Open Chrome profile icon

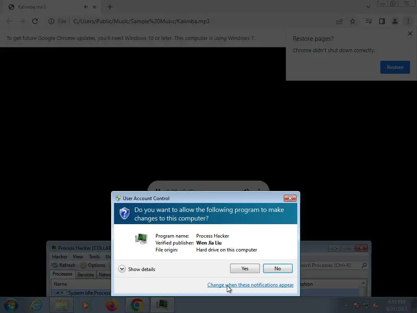tap(395, 21)
